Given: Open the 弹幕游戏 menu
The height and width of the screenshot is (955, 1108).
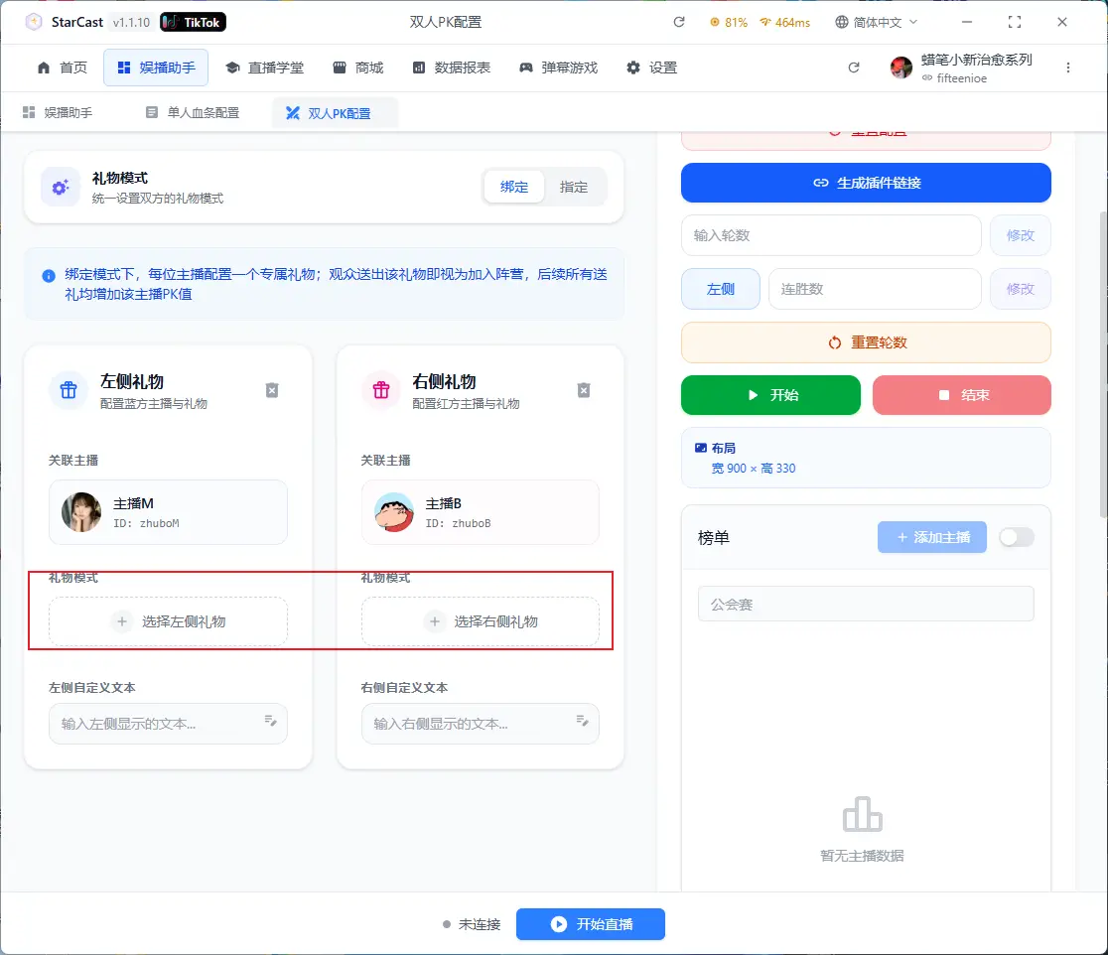Looking at the screenshot, I should (558, 68).
